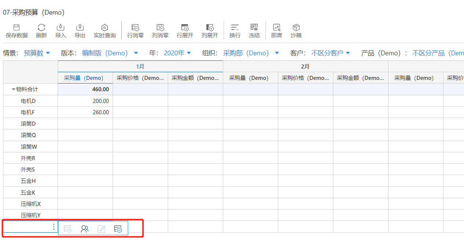Collapse the 物料合计 tree row
Viewport: 464px width, 248px height.
(x=14, y=89)
